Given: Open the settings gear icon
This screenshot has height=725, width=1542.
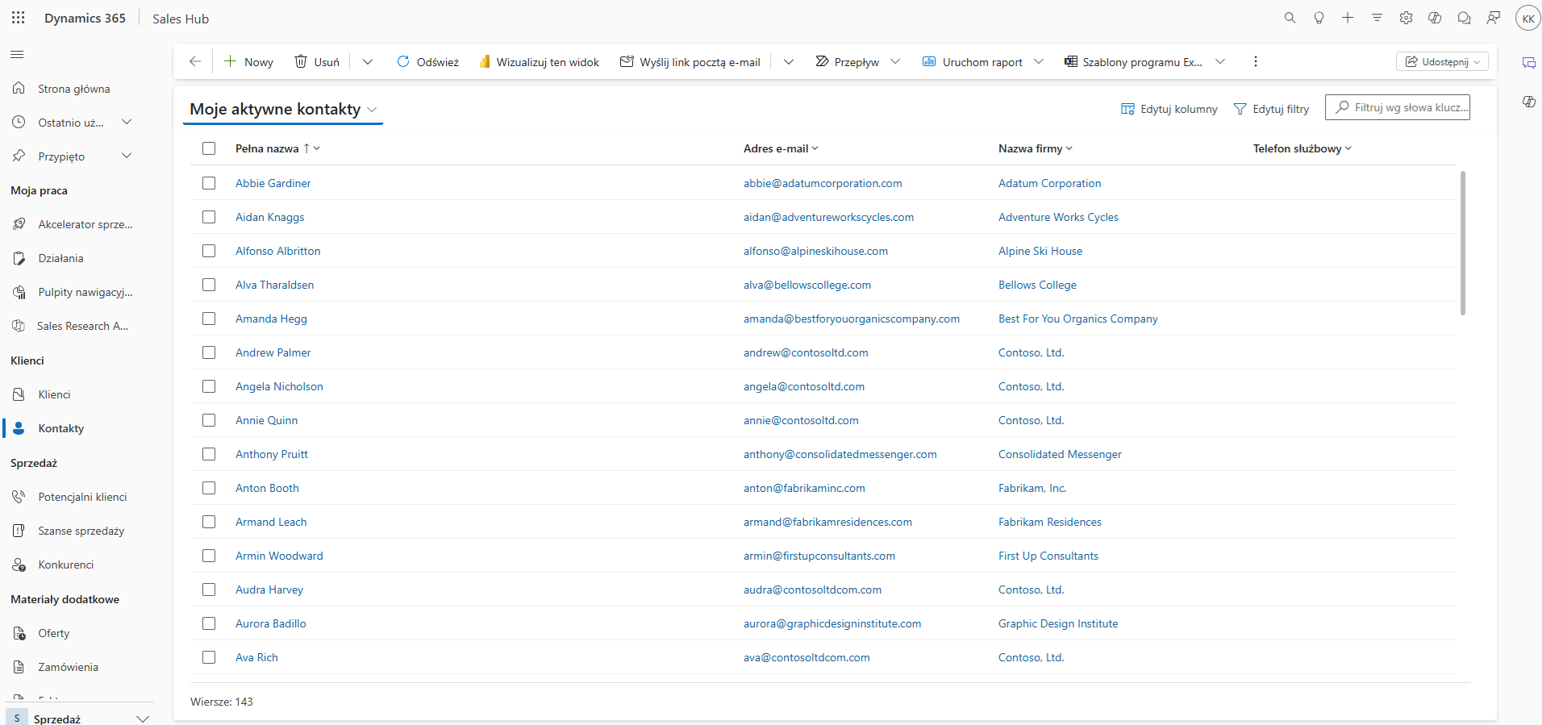Looking at the screenshot, I should pyautogui.click(x=1406, y=18).
